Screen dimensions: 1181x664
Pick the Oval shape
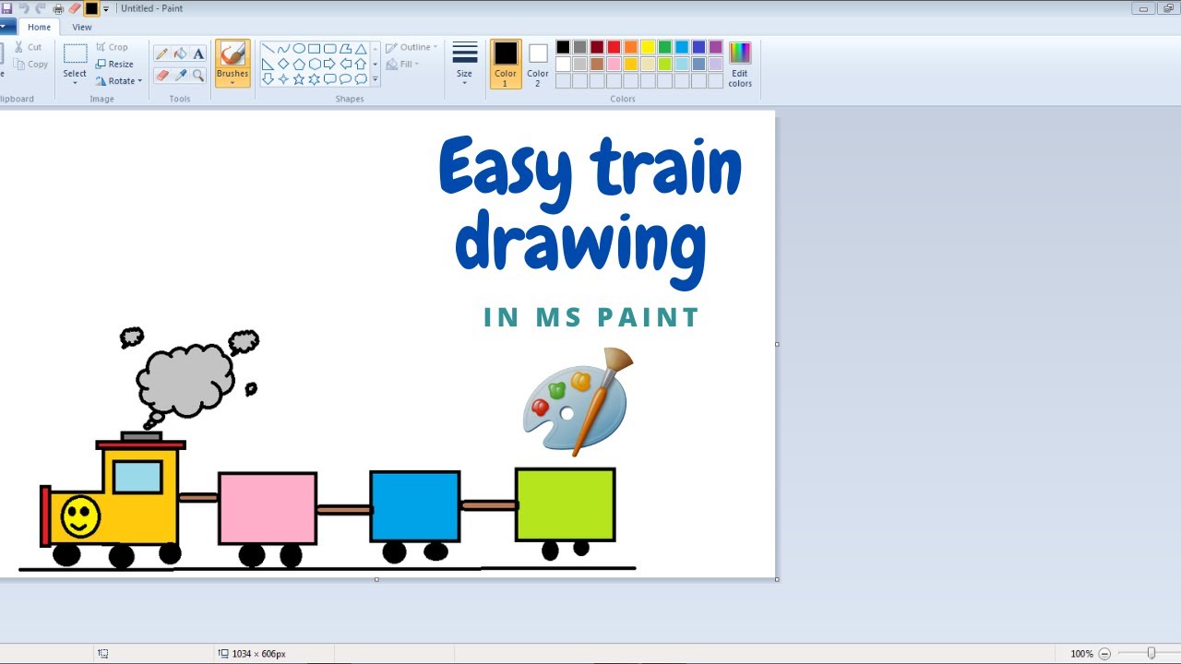click(299, 49)
